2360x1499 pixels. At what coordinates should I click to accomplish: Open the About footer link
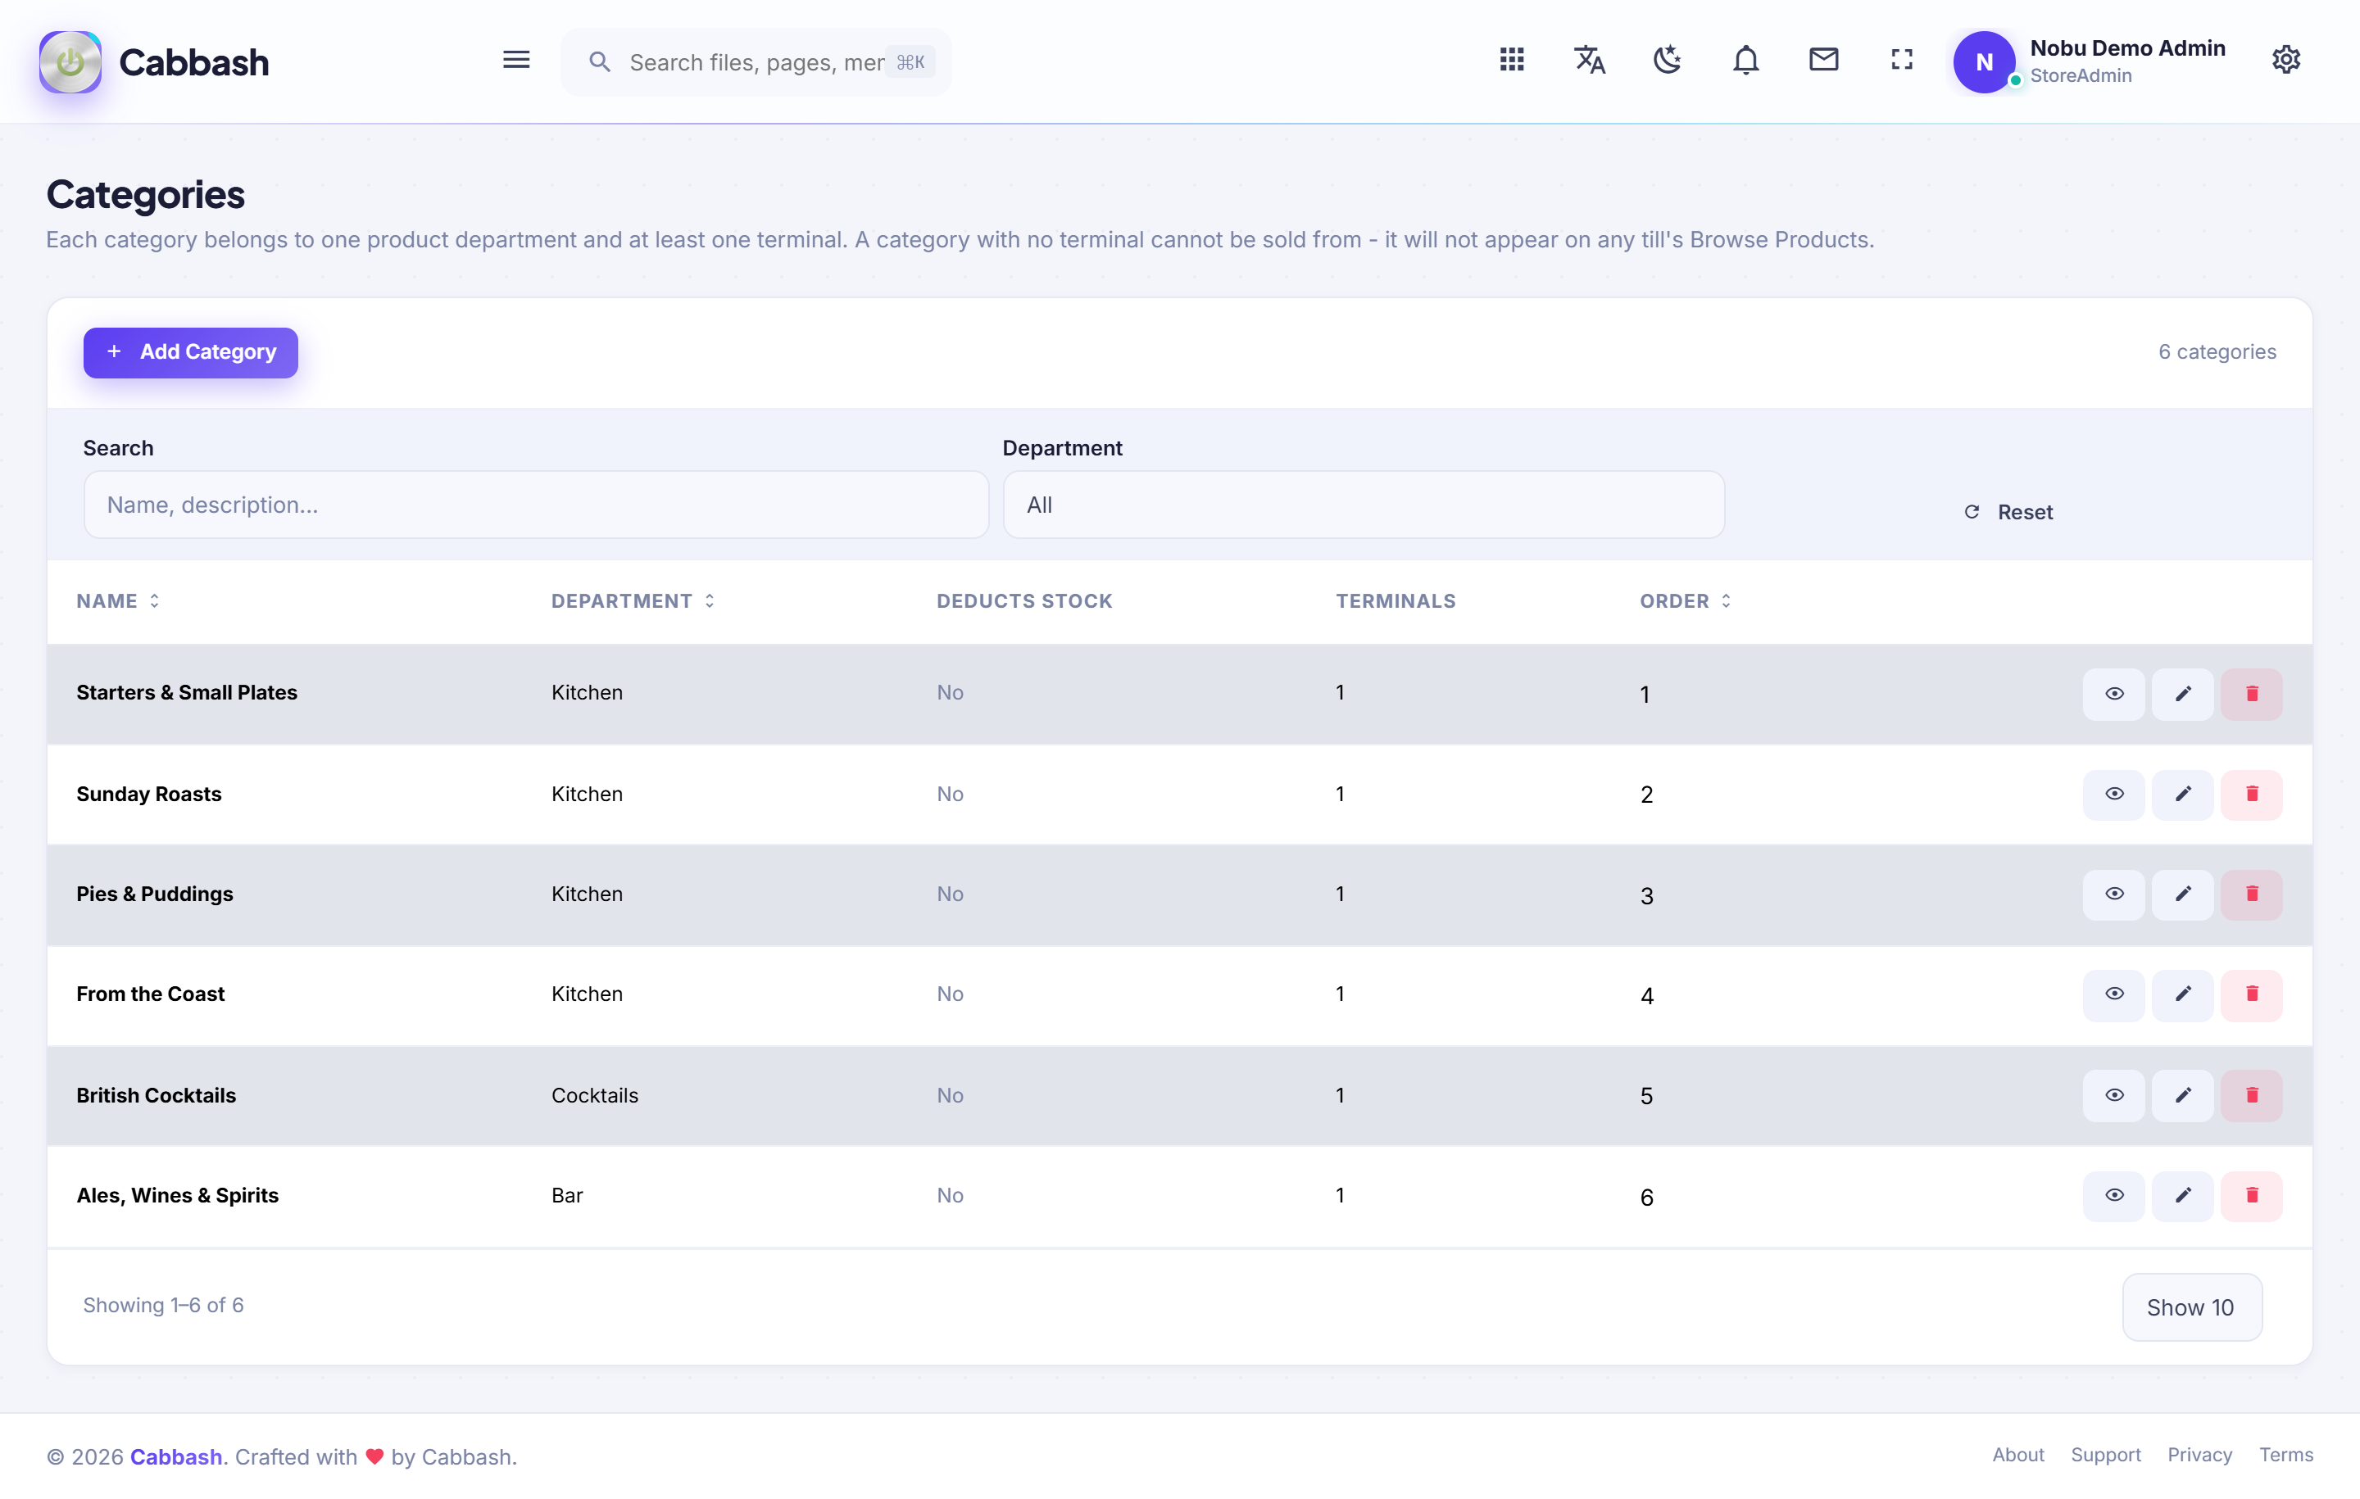(x=2017, y=1455)
